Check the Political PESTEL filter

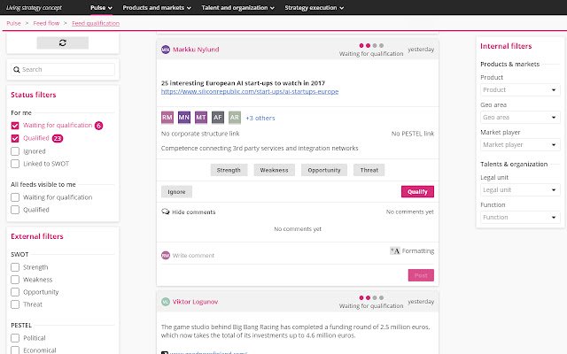15,338
